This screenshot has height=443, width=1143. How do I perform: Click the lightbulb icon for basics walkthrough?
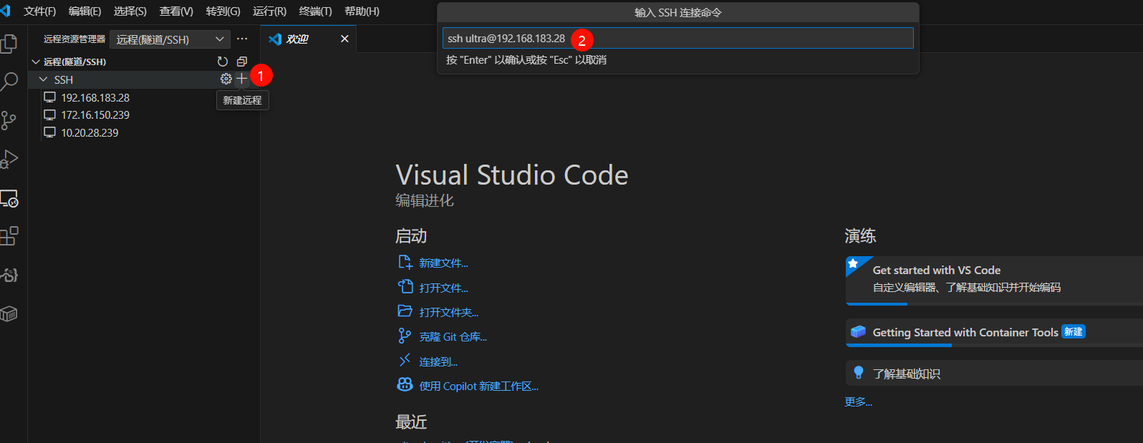point(859,372)
